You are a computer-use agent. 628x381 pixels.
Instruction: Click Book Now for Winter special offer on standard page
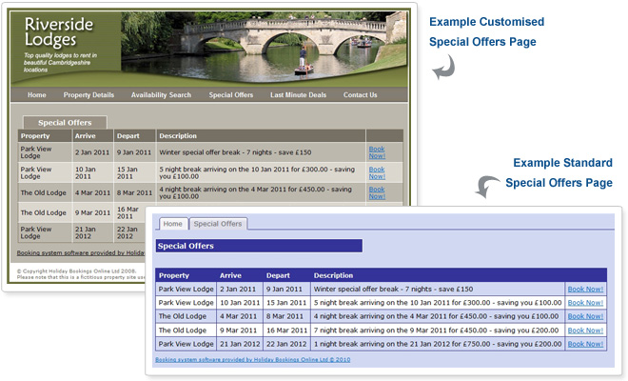[x=585, y=290]
